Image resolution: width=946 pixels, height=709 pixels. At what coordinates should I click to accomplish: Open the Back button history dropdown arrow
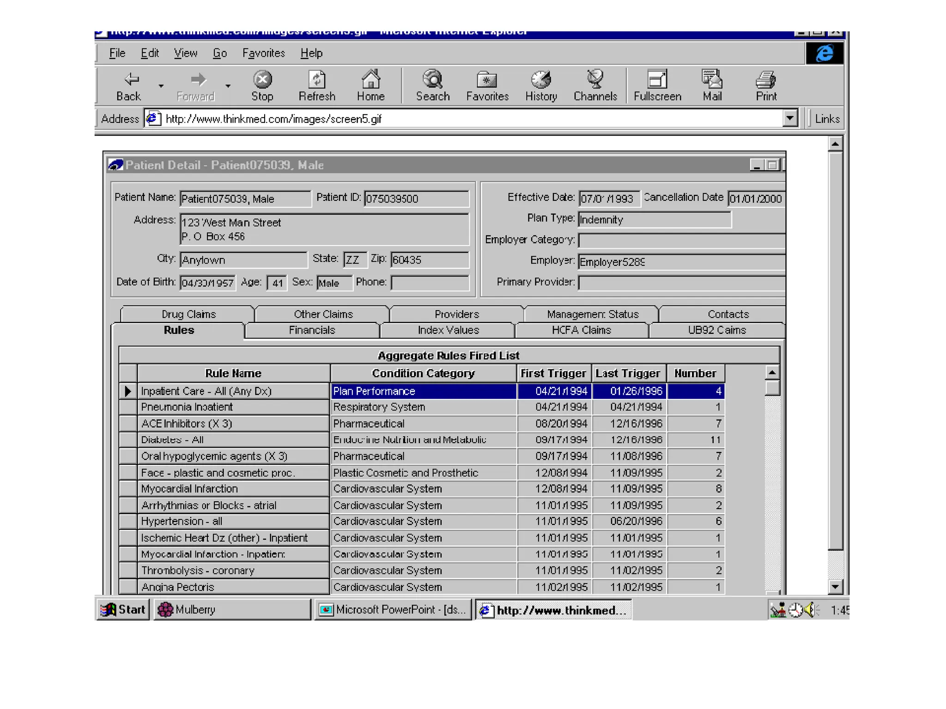coord(161,86)
